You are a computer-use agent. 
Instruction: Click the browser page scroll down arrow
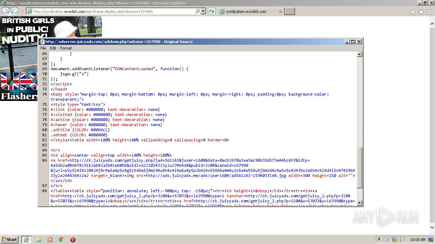click(432, 227)
